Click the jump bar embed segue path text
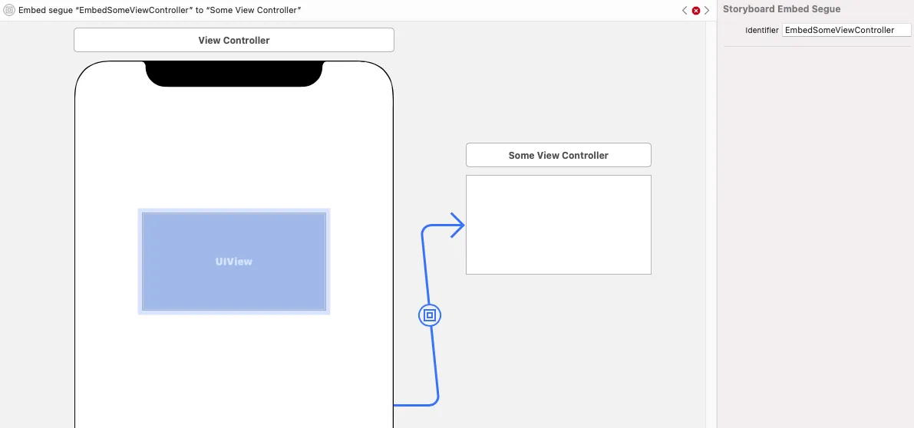914x428 pixels. [x=160, y=11]
